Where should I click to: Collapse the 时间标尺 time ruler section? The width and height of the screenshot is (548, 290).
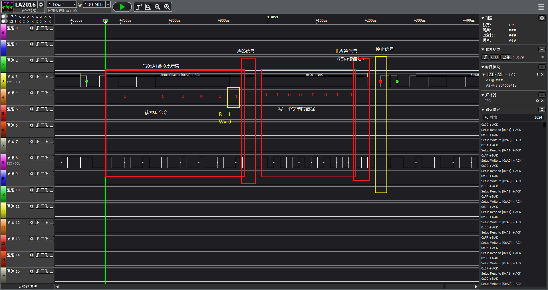pos(483,67)
